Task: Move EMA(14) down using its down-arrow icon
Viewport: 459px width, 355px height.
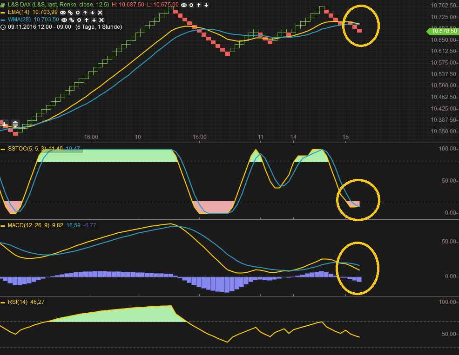Action: point(93,13)
